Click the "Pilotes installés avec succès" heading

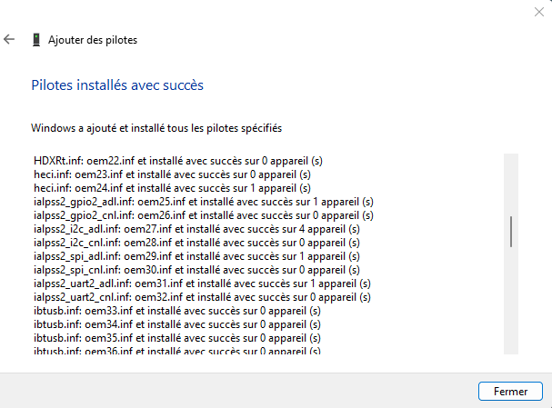(117, 85)
